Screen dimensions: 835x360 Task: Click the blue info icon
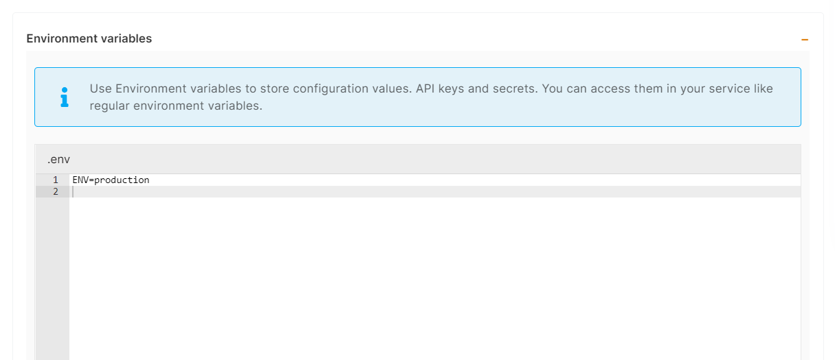(65, 97)
